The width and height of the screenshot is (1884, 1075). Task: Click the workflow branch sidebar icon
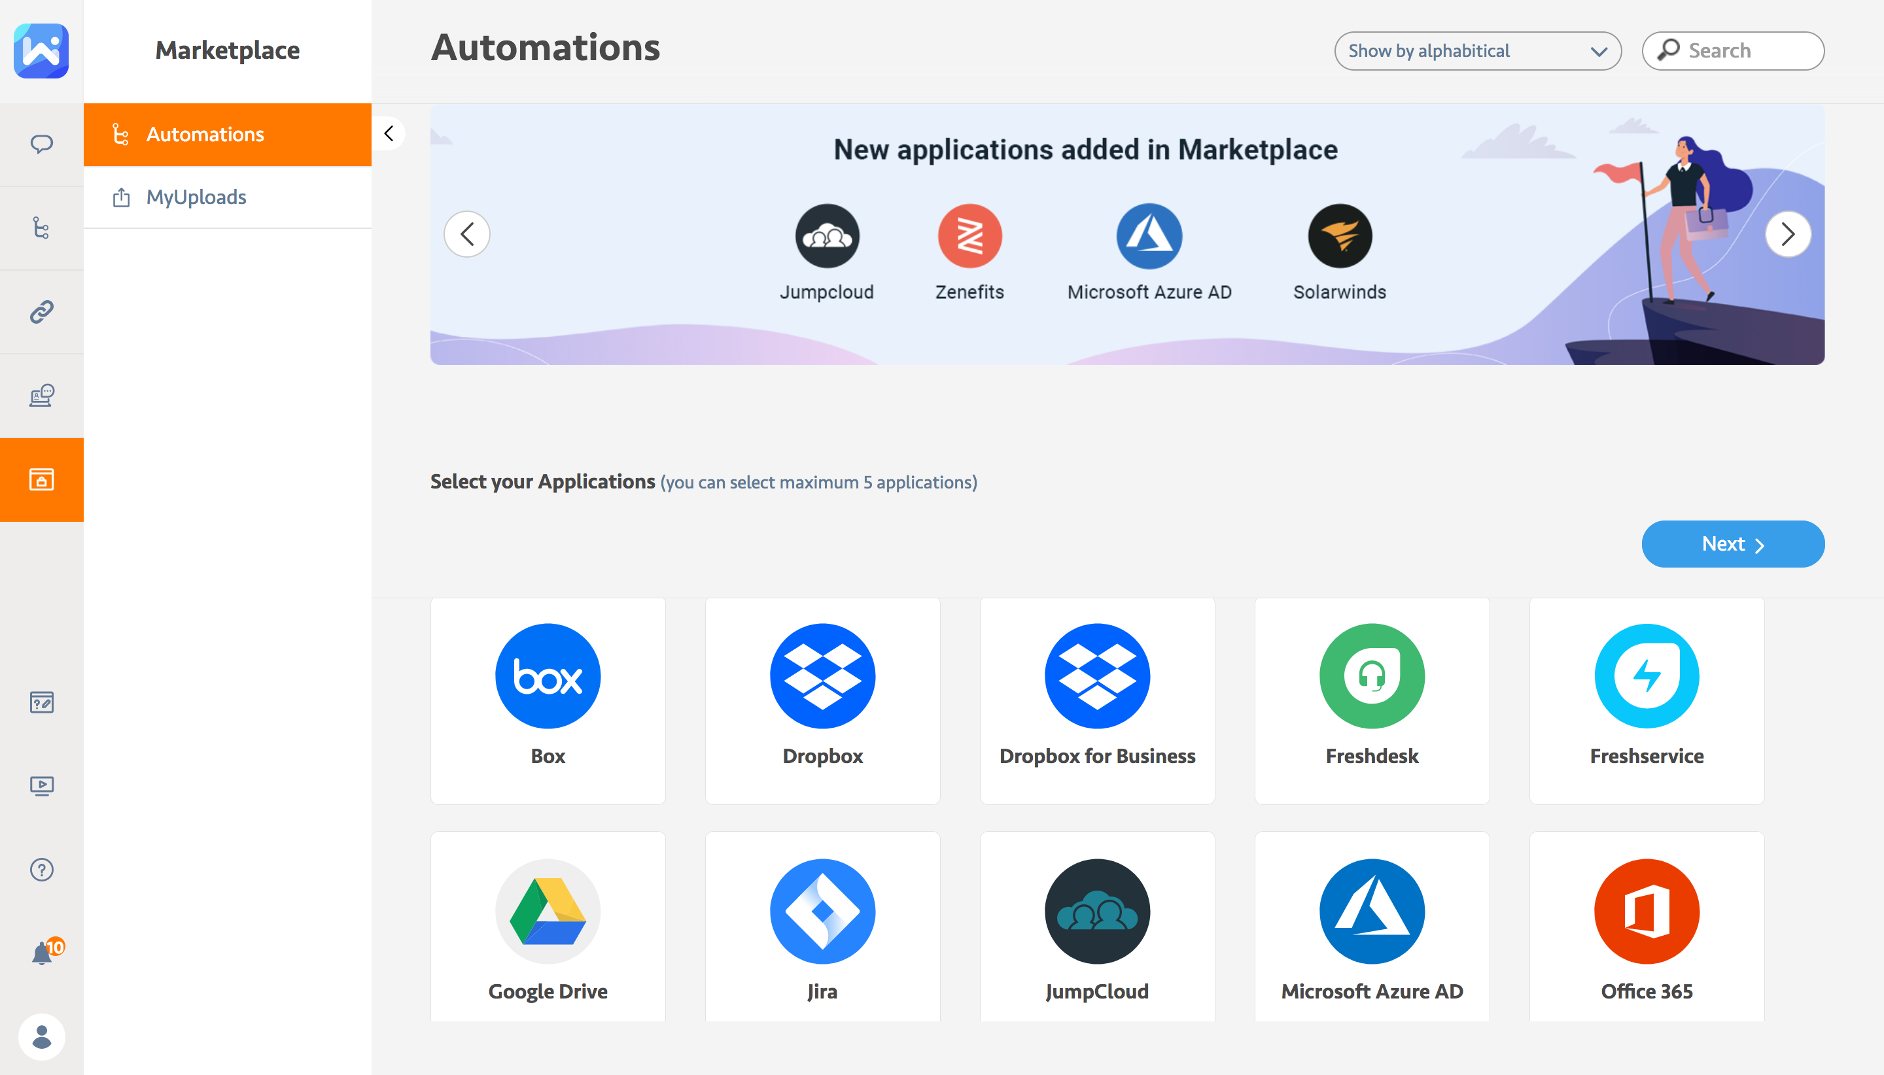(41, 228)
